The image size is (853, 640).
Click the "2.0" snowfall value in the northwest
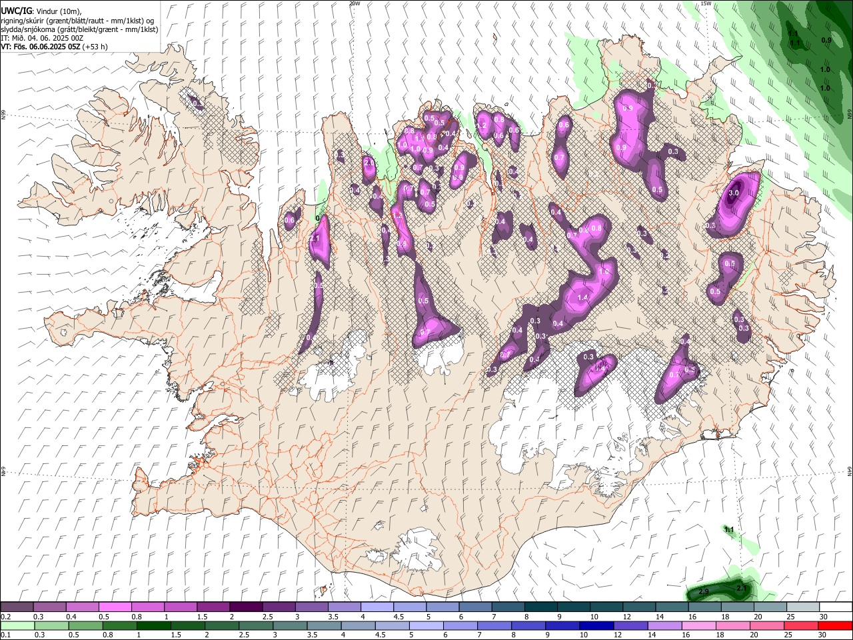[x=369, y=163]
